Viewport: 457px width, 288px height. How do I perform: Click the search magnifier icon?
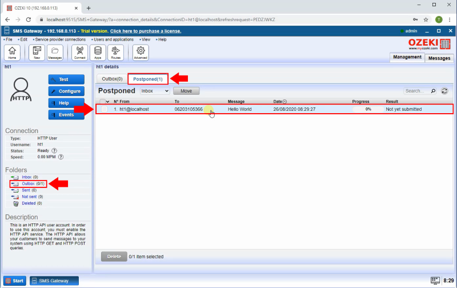pyautogui.click(x=433, y=91)
